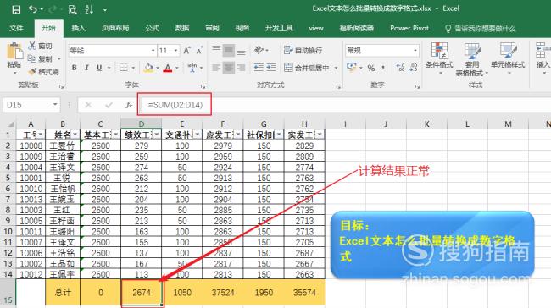551x308 pixels.
Task: Open Number dialog launcher in 数字 group
Action: (x=417, y=86)
